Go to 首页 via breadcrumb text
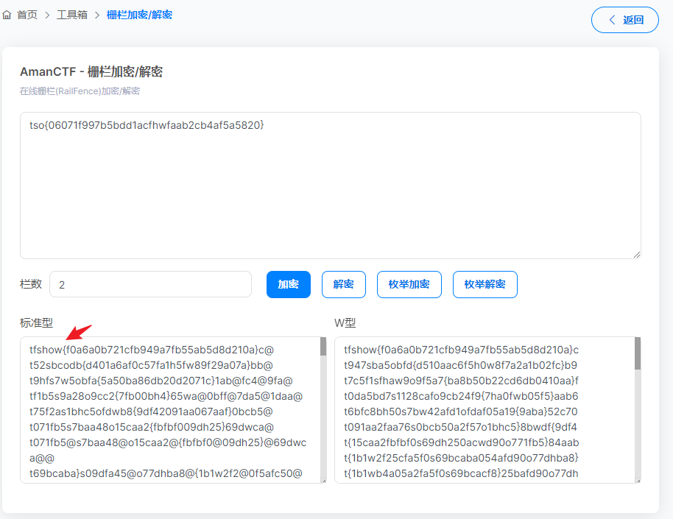 tap(27, 15)
